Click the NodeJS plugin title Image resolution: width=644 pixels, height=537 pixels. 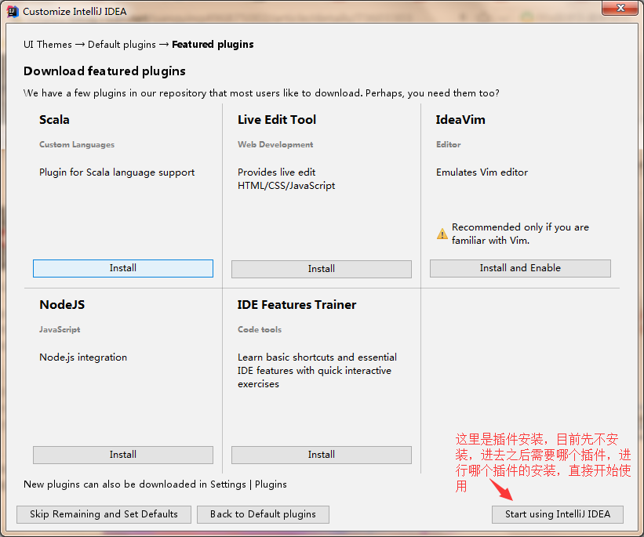click(62, 305)
